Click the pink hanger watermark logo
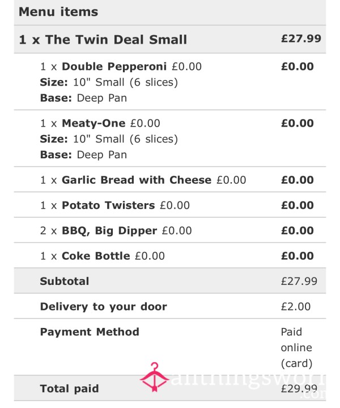This screenshot has width=340, height=408. coord(155,377)
